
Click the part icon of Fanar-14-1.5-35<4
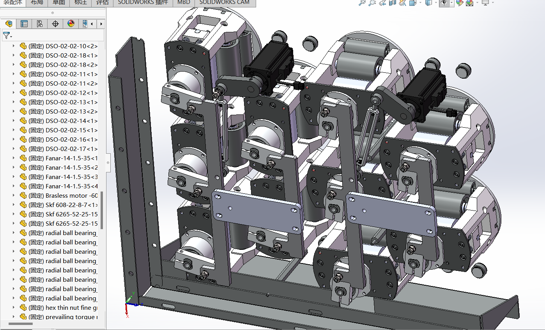click(23, 186)
